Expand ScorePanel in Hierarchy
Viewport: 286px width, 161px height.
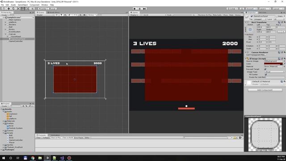pos(8,37)
